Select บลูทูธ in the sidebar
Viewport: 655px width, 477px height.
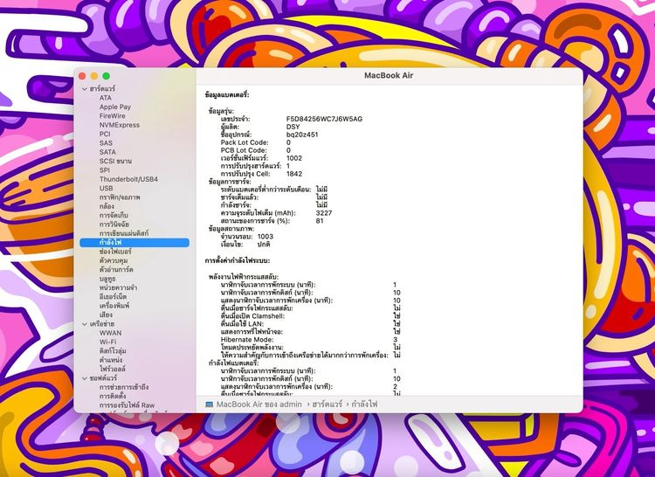pos(107,279)
